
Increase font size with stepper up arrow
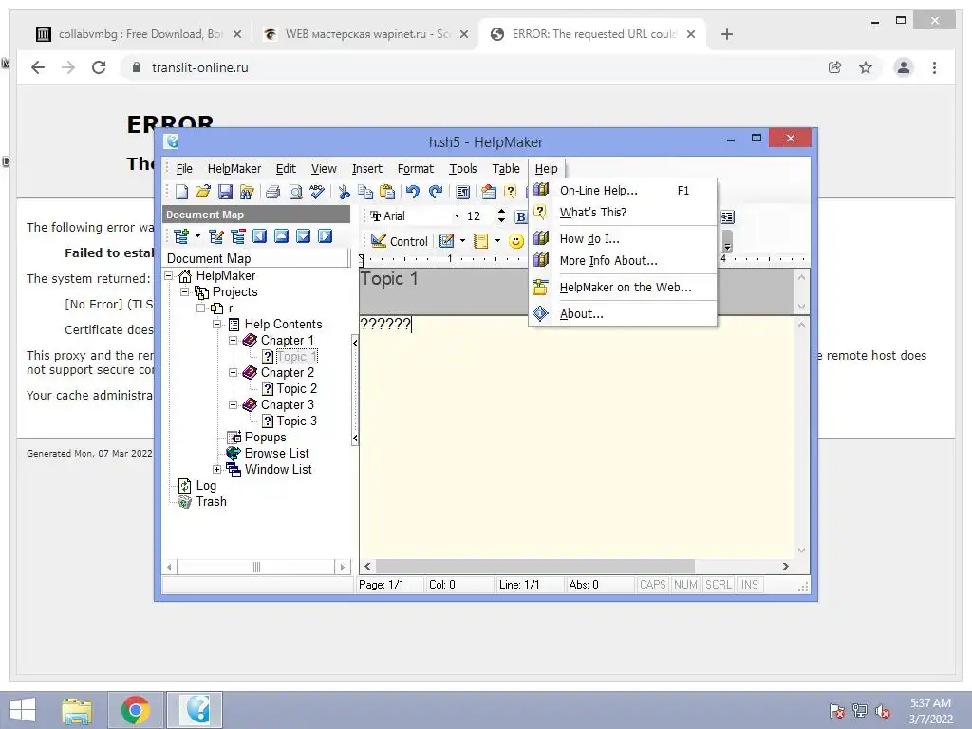[501, 212]
